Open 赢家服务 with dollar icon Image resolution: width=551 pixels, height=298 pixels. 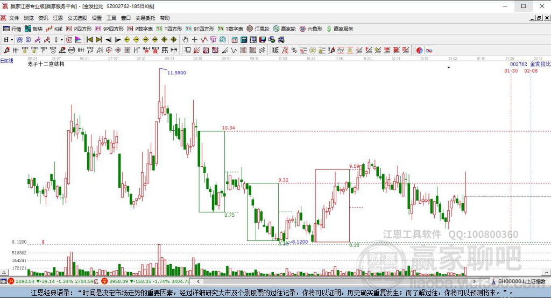point(340,29)
